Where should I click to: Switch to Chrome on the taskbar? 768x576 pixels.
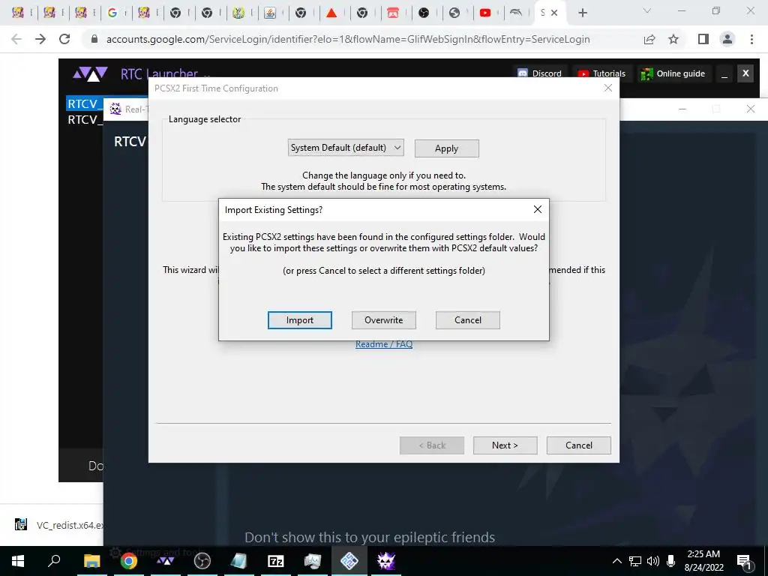129,561
